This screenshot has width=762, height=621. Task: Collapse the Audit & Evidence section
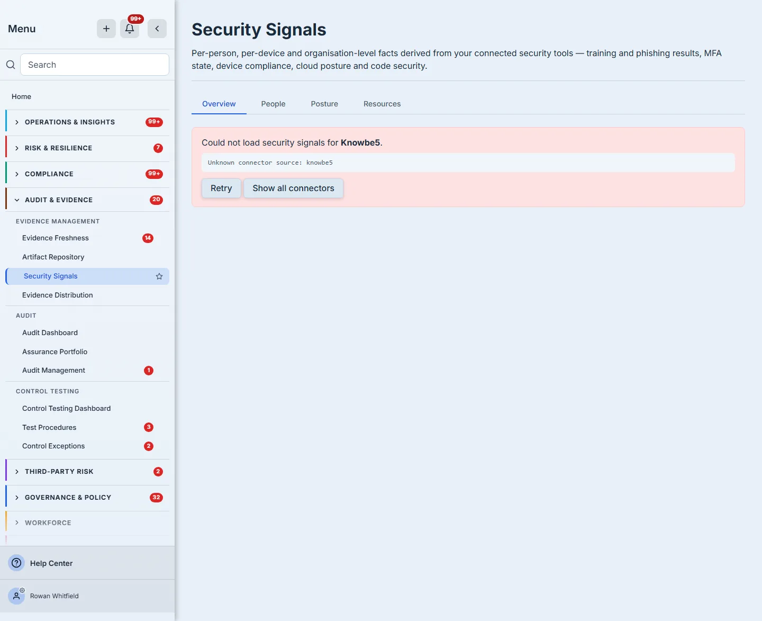(87, 200)
